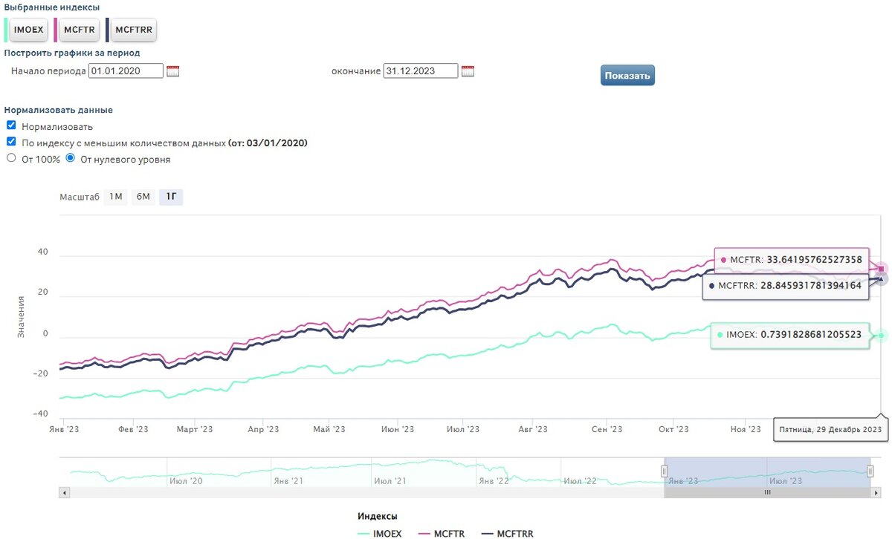Image resolution: width=892 pixels, height=539 pixels.
Task: Click the MCFTRR index button
Action: [134, 30]
